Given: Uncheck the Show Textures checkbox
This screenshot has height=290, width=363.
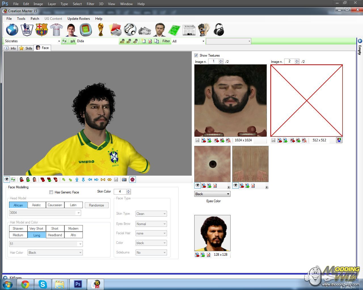Looking at the screenshot, I should (x=196, y=55).
